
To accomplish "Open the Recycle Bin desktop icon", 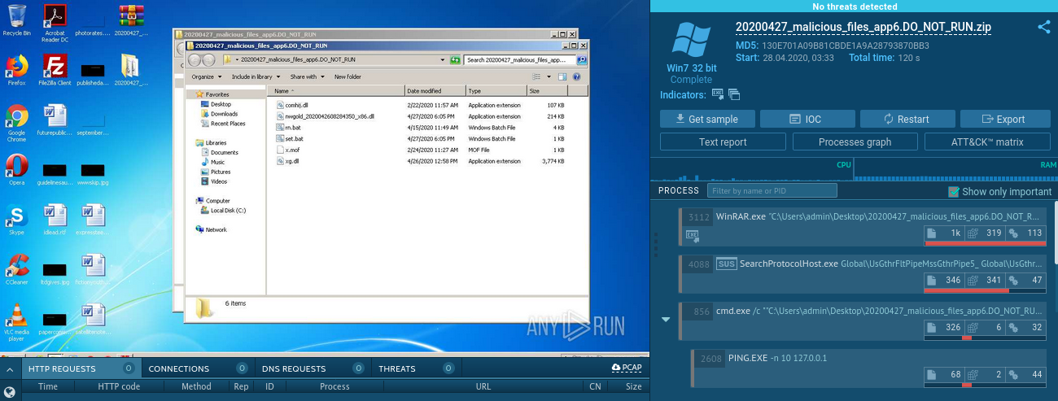I will coord(16,20).
